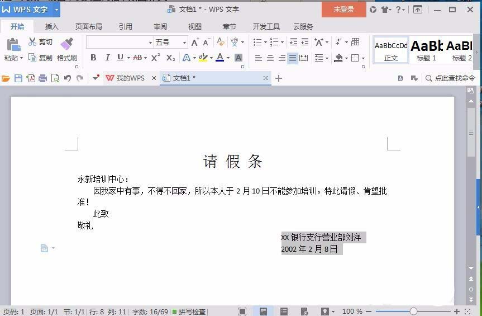Toggle spell check (拼写检查) in status bar
482x316 pixels.
tap(189, 312)
